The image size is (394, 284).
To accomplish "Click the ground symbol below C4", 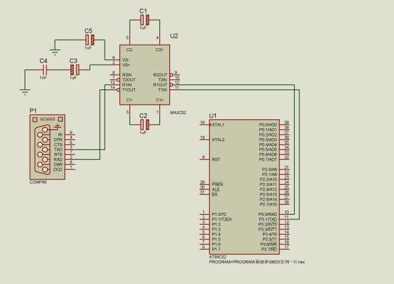I will 25,92.
